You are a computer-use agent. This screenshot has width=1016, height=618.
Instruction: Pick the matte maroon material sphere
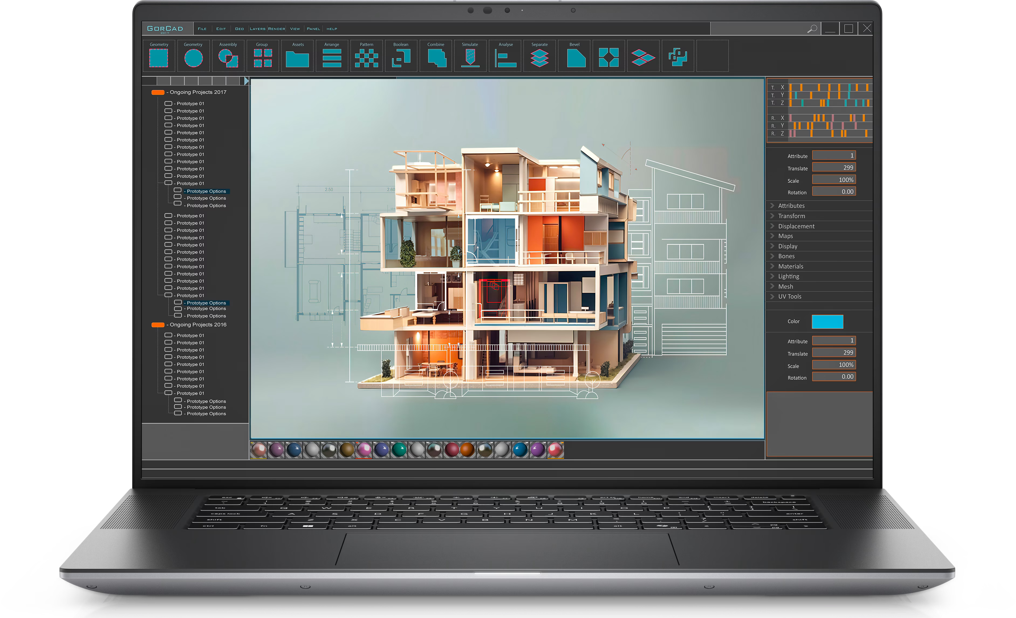point(451,450)
